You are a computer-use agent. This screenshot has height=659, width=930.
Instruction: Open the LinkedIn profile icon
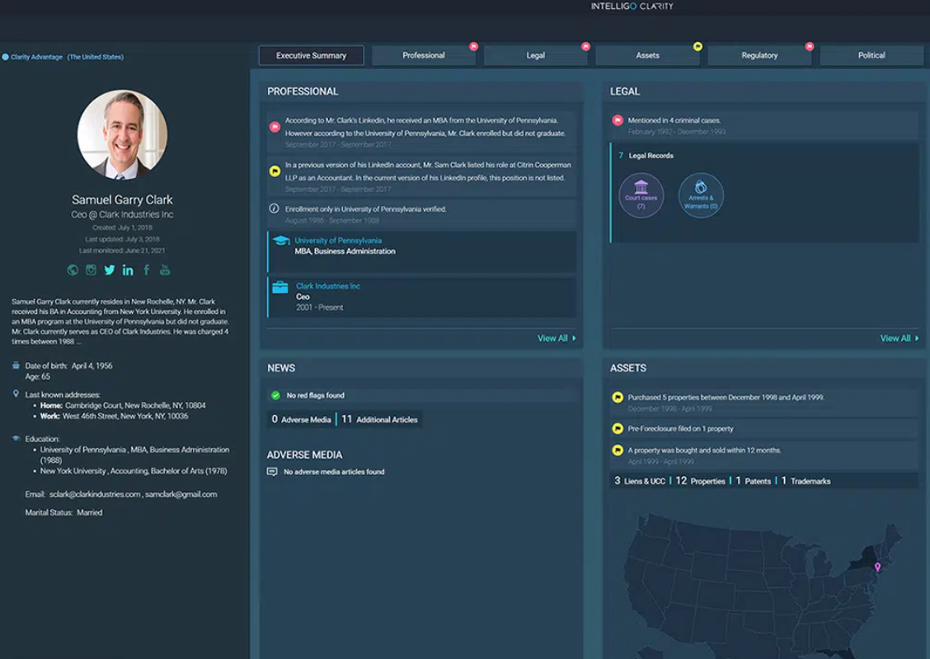coord(128,270)
